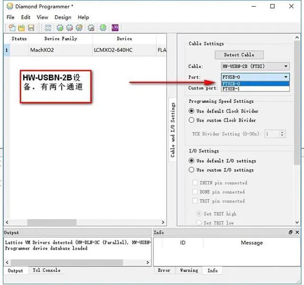Open the Design menu
304x285 pixels.
(x=63, y=17)
